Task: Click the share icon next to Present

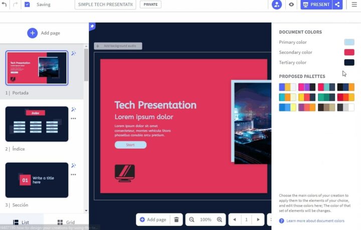Action: (x=337, y=5)
